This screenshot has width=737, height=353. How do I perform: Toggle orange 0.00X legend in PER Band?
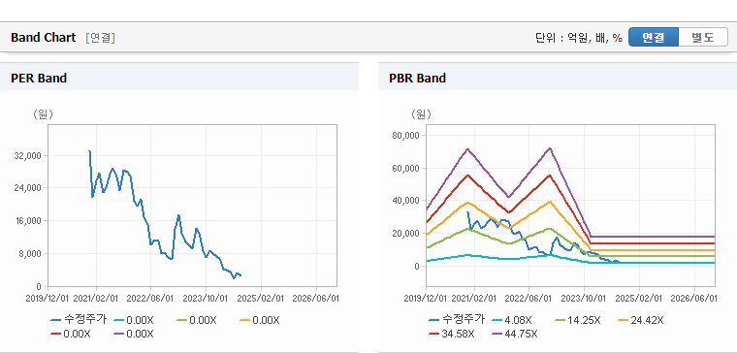point(260,320)
